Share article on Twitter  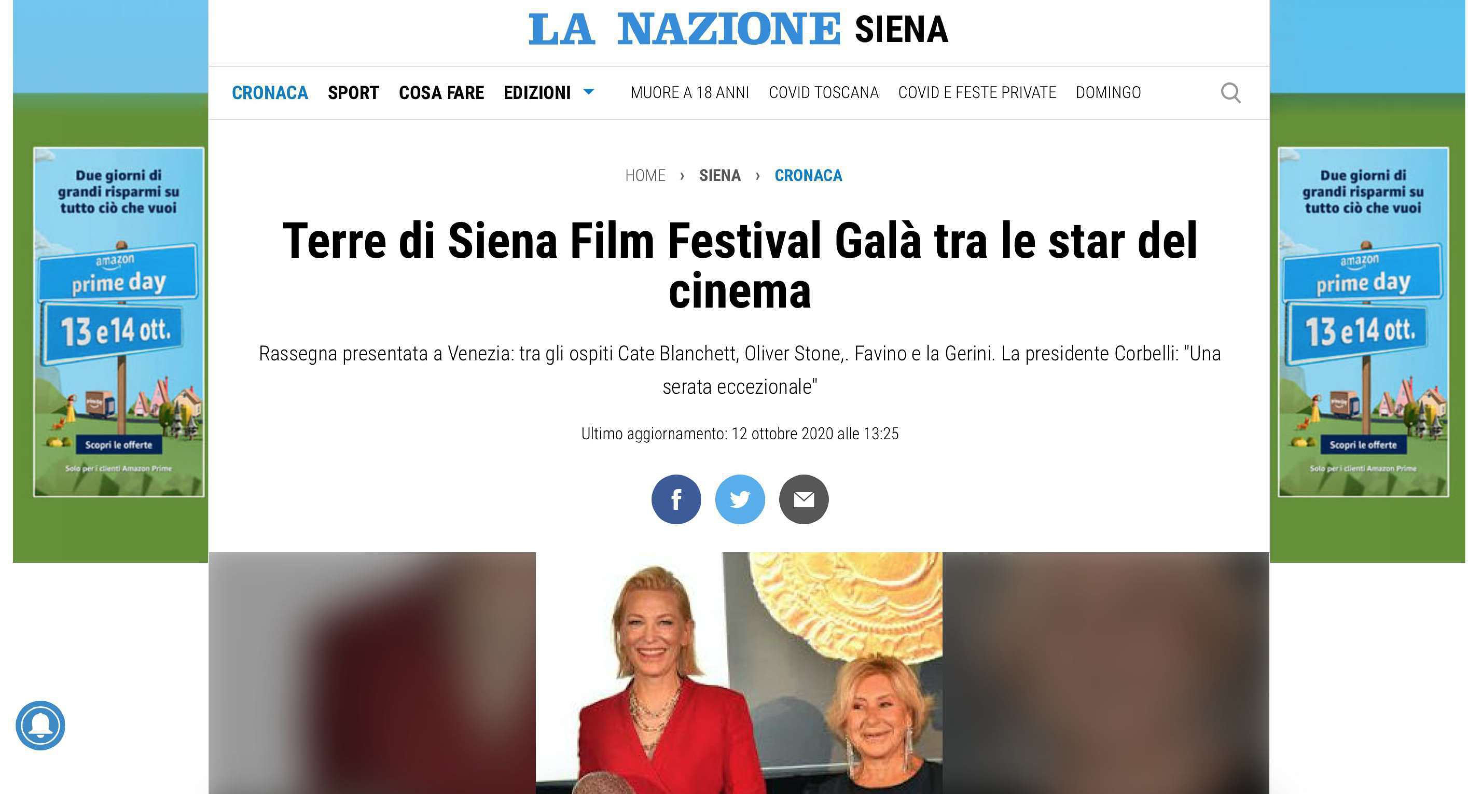[x=740, y=499]
